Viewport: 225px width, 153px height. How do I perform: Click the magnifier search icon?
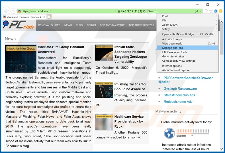196,11
